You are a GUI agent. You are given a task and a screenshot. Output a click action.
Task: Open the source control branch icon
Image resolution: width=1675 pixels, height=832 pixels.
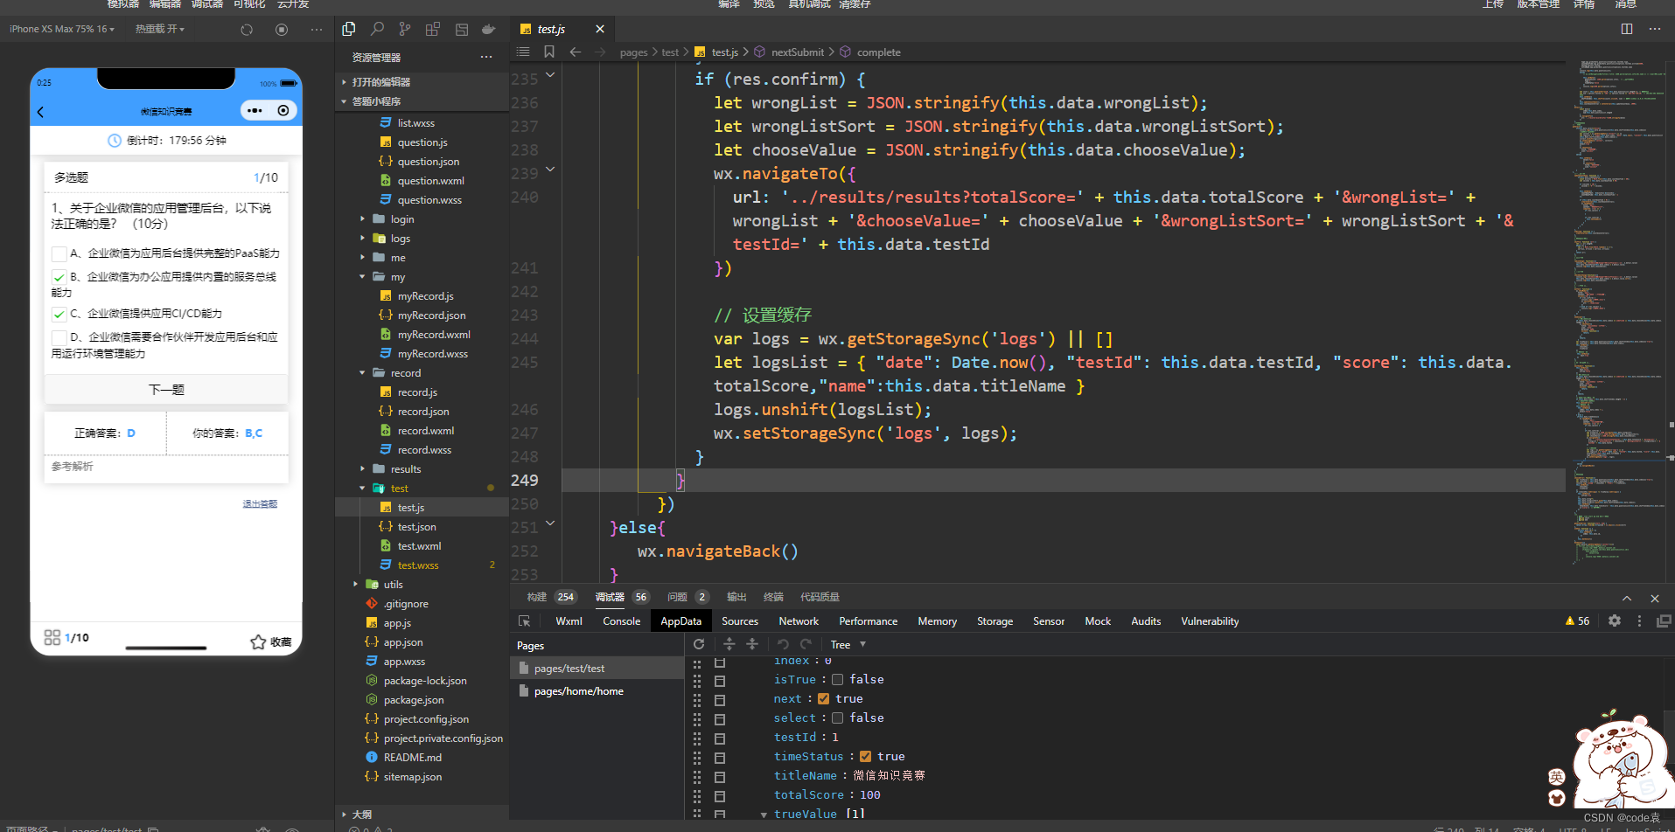point(404,29)
